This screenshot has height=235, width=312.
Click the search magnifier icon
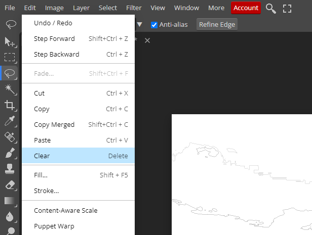pos(271,8)
